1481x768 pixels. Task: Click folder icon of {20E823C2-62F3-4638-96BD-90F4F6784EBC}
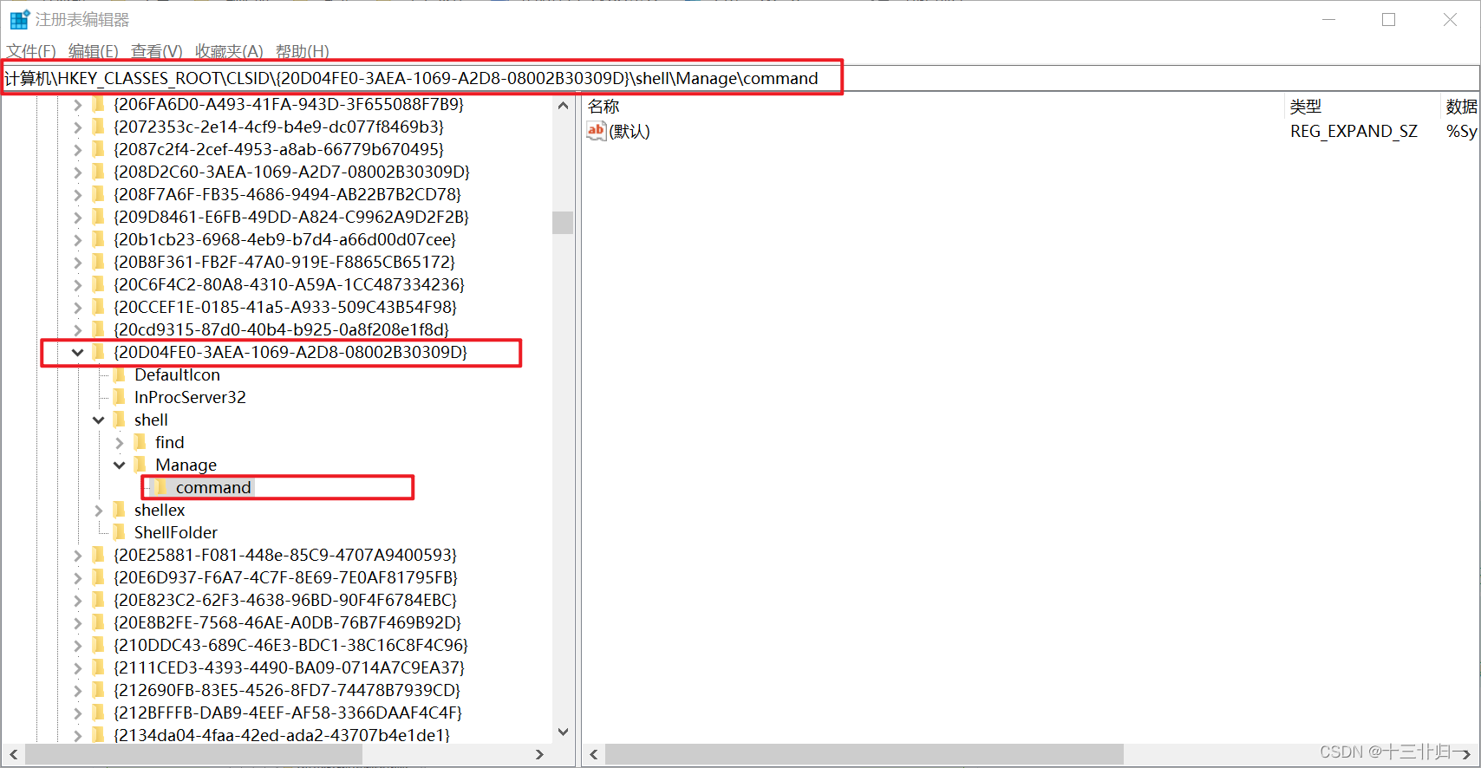(98, 600)
